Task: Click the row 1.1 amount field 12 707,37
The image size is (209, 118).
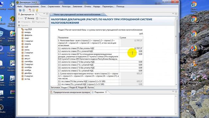Action: point(131,48)
